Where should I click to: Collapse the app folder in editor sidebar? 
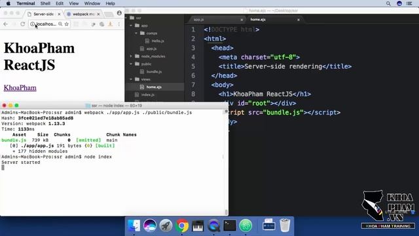(131, 26)
